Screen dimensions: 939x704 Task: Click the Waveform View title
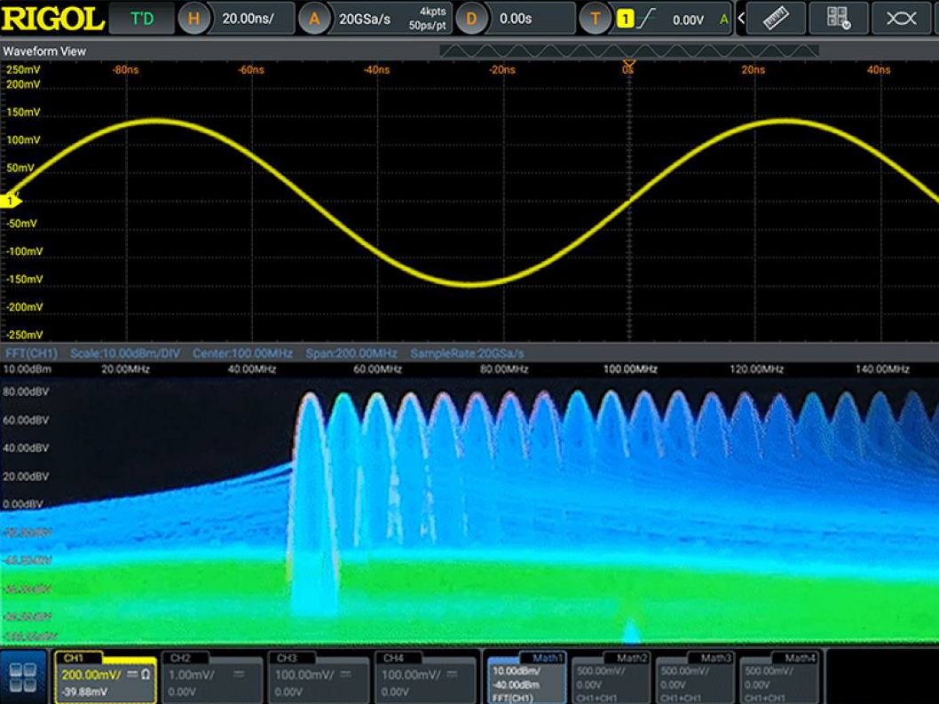[44, 51]
